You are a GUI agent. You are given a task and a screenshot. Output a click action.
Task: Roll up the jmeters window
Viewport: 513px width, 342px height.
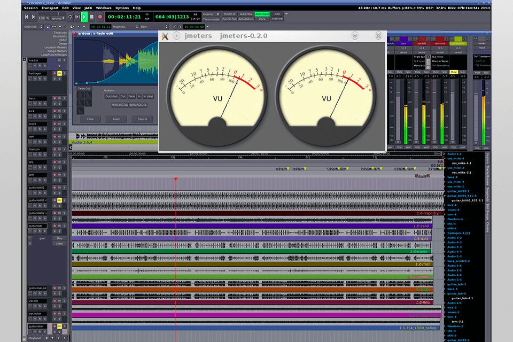point(355,36)
